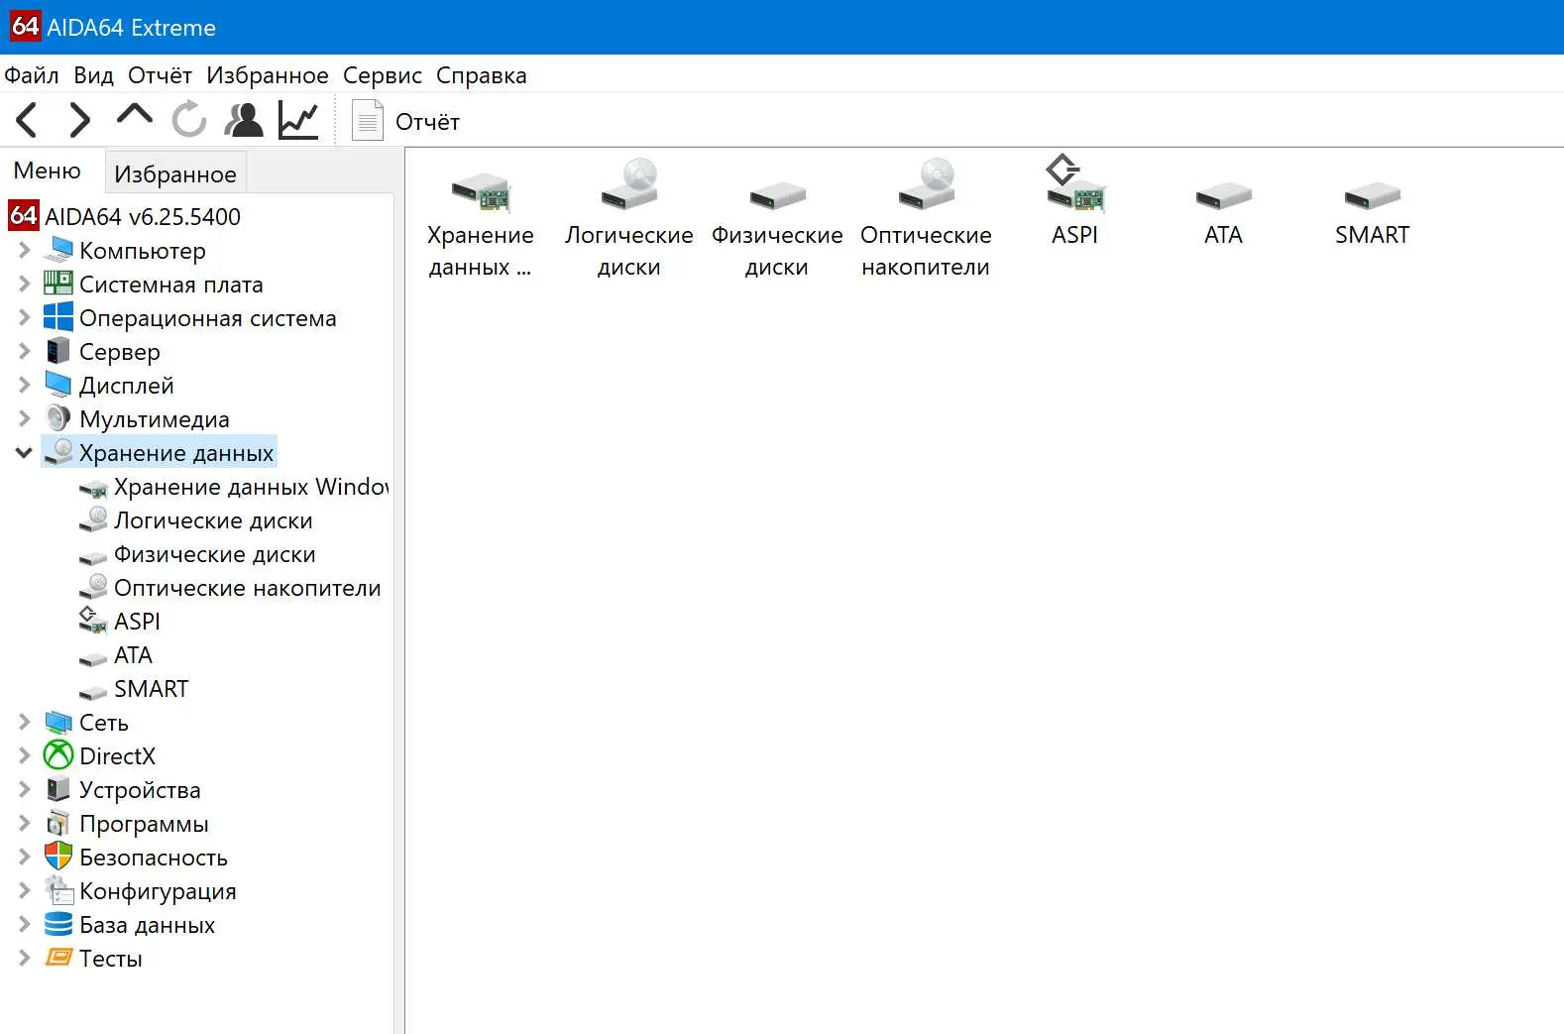Image resolution: width=1564 pixels, height=1034 pixels.
Task: Expand the Компьютер tree node
Action: 24,250
